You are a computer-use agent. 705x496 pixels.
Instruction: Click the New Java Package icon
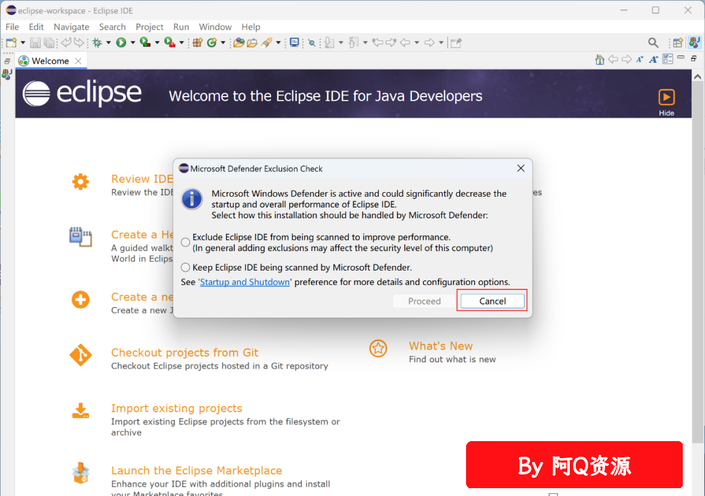(x=197, y=42)
